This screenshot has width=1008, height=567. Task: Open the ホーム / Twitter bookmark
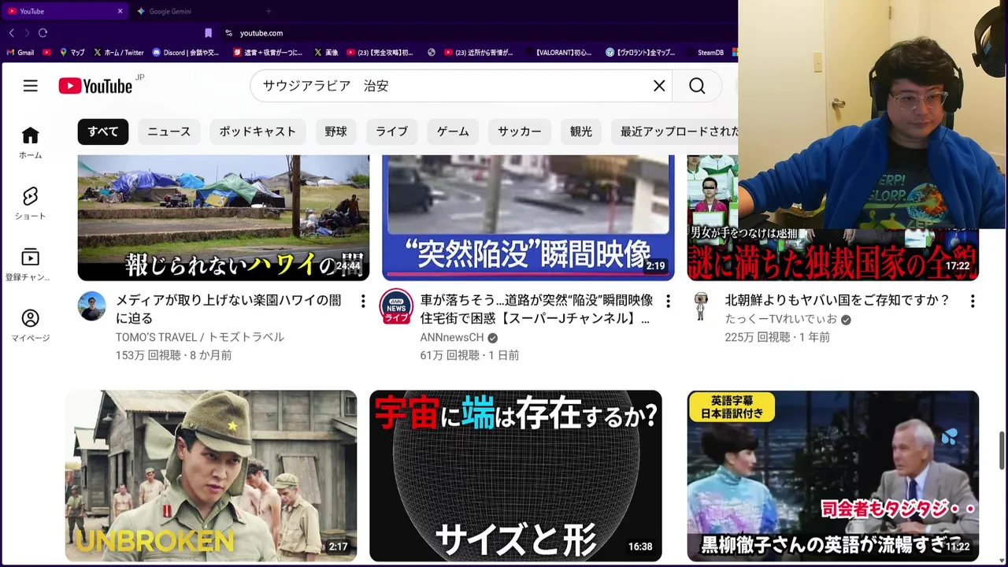[x=119, y=53]
